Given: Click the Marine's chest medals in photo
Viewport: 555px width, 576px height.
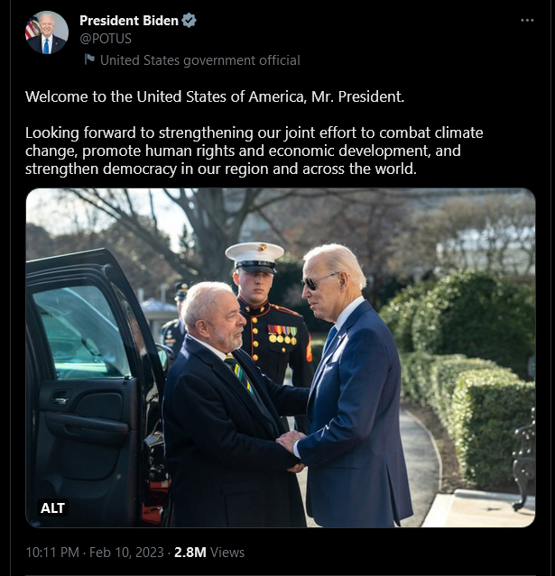Looking at the screenshot, I should 282,334.
